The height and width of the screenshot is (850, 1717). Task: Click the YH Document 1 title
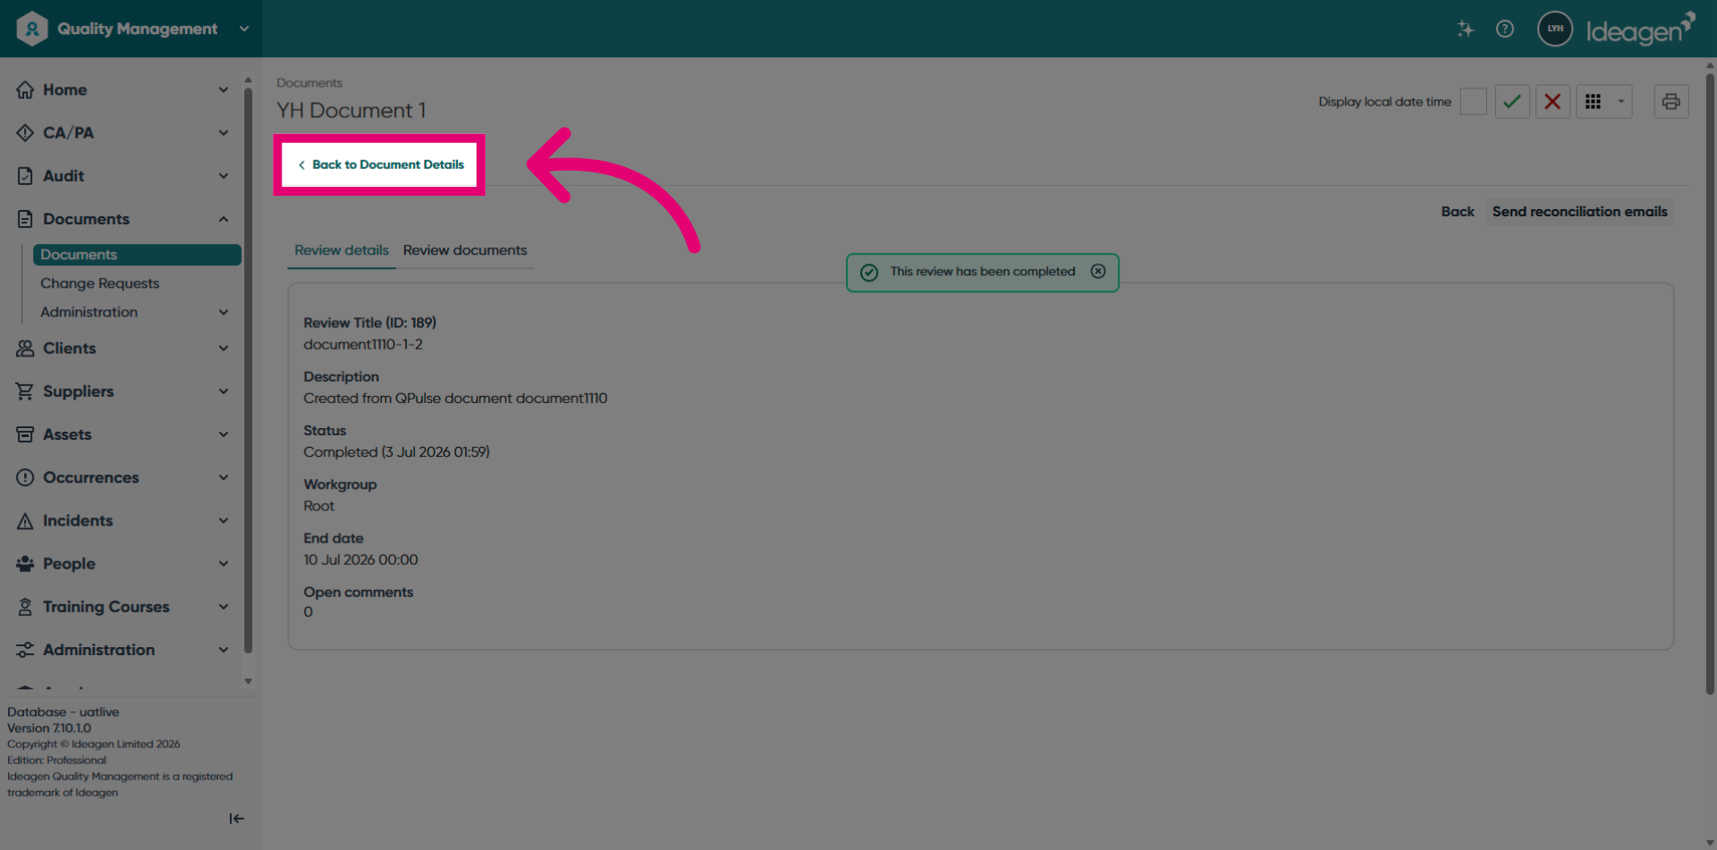click(351, 110)
